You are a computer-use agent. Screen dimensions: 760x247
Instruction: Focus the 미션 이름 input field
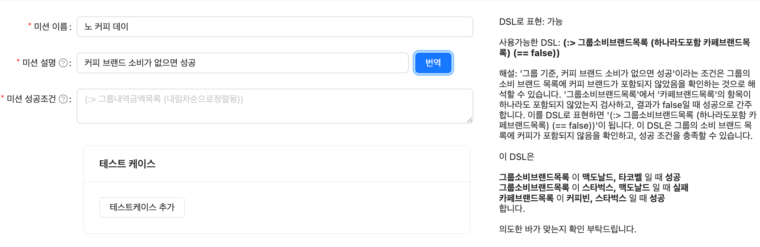pos(275,27)
